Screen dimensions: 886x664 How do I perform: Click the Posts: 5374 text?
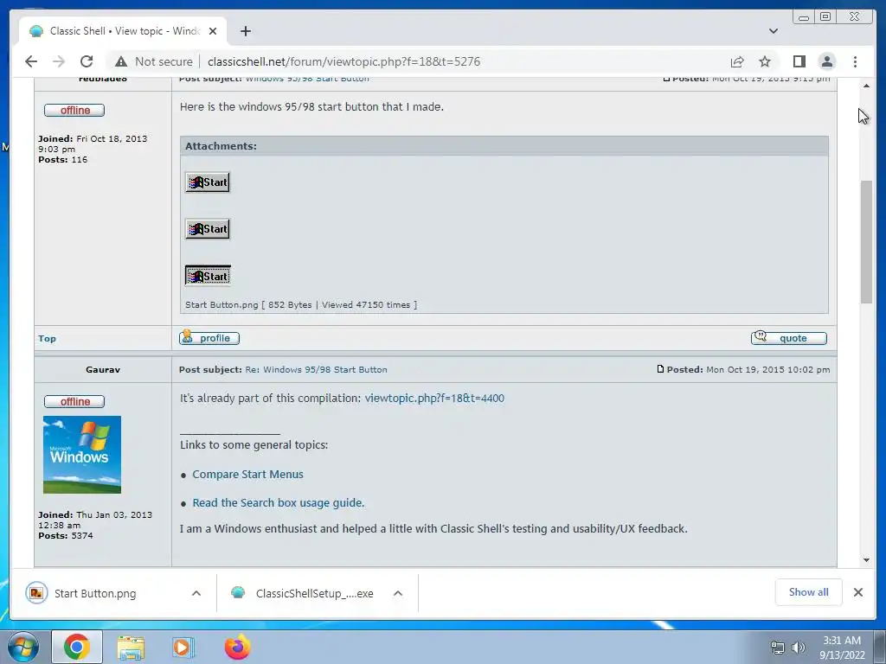66,535
